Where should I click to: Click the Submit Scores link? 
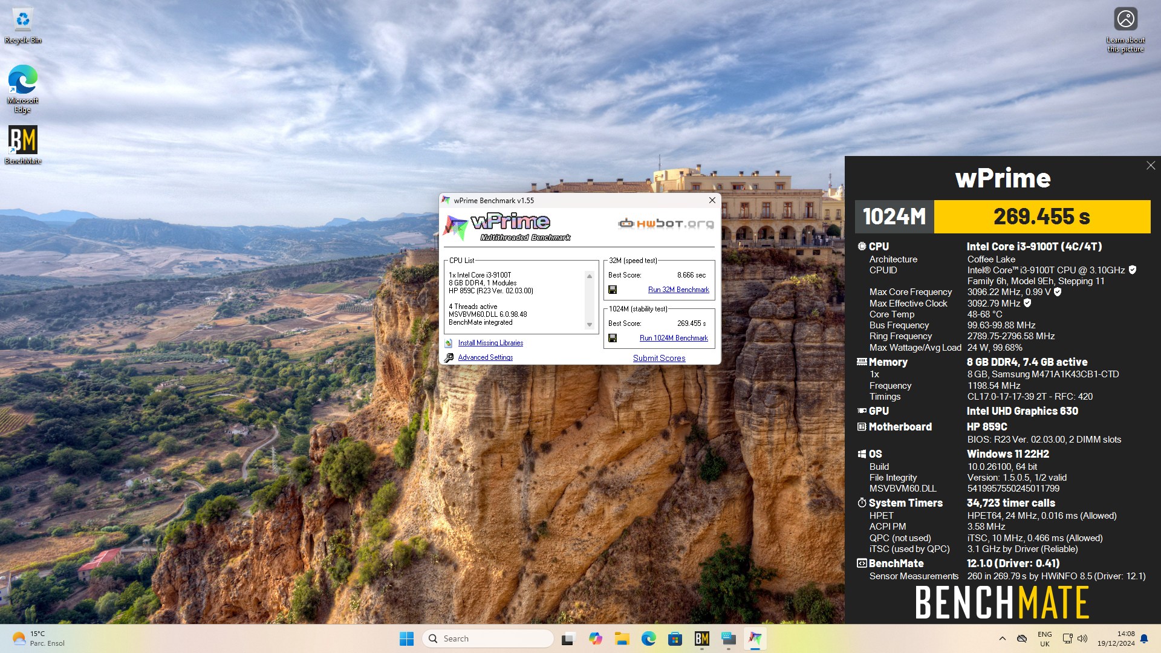(659, 358)
